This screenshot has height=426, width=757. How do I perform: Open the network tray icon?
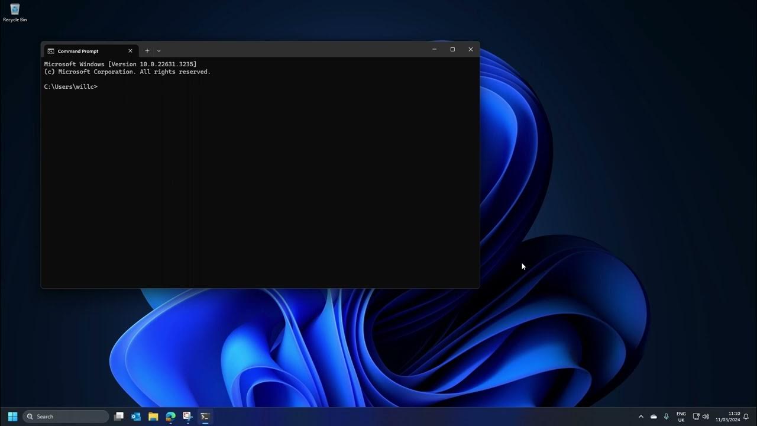[696, 417]
